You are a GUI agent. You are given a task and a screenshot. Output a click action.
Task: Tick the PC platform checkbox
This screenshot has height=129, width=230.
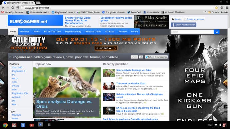10,75
